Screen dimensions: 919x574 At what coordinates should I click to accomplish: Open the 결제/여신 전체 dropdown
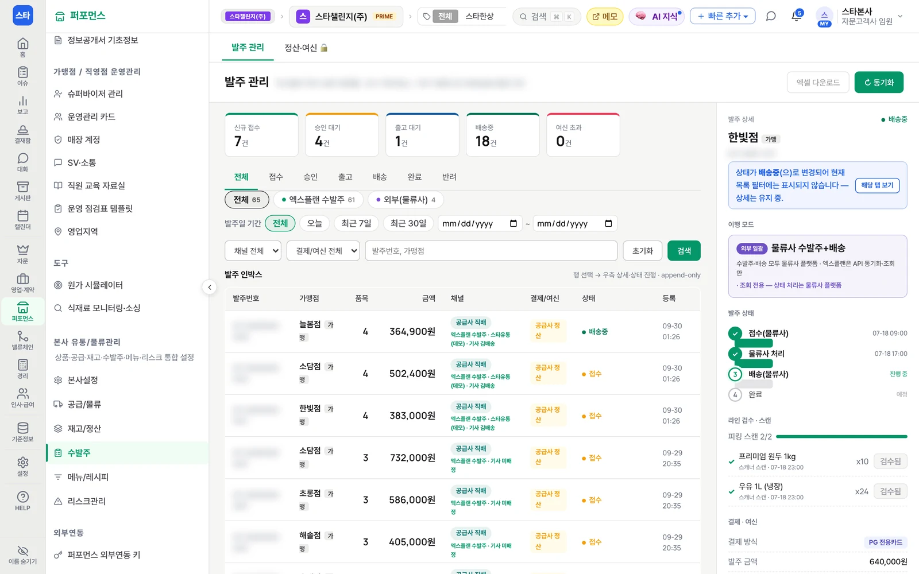(323, 251)
